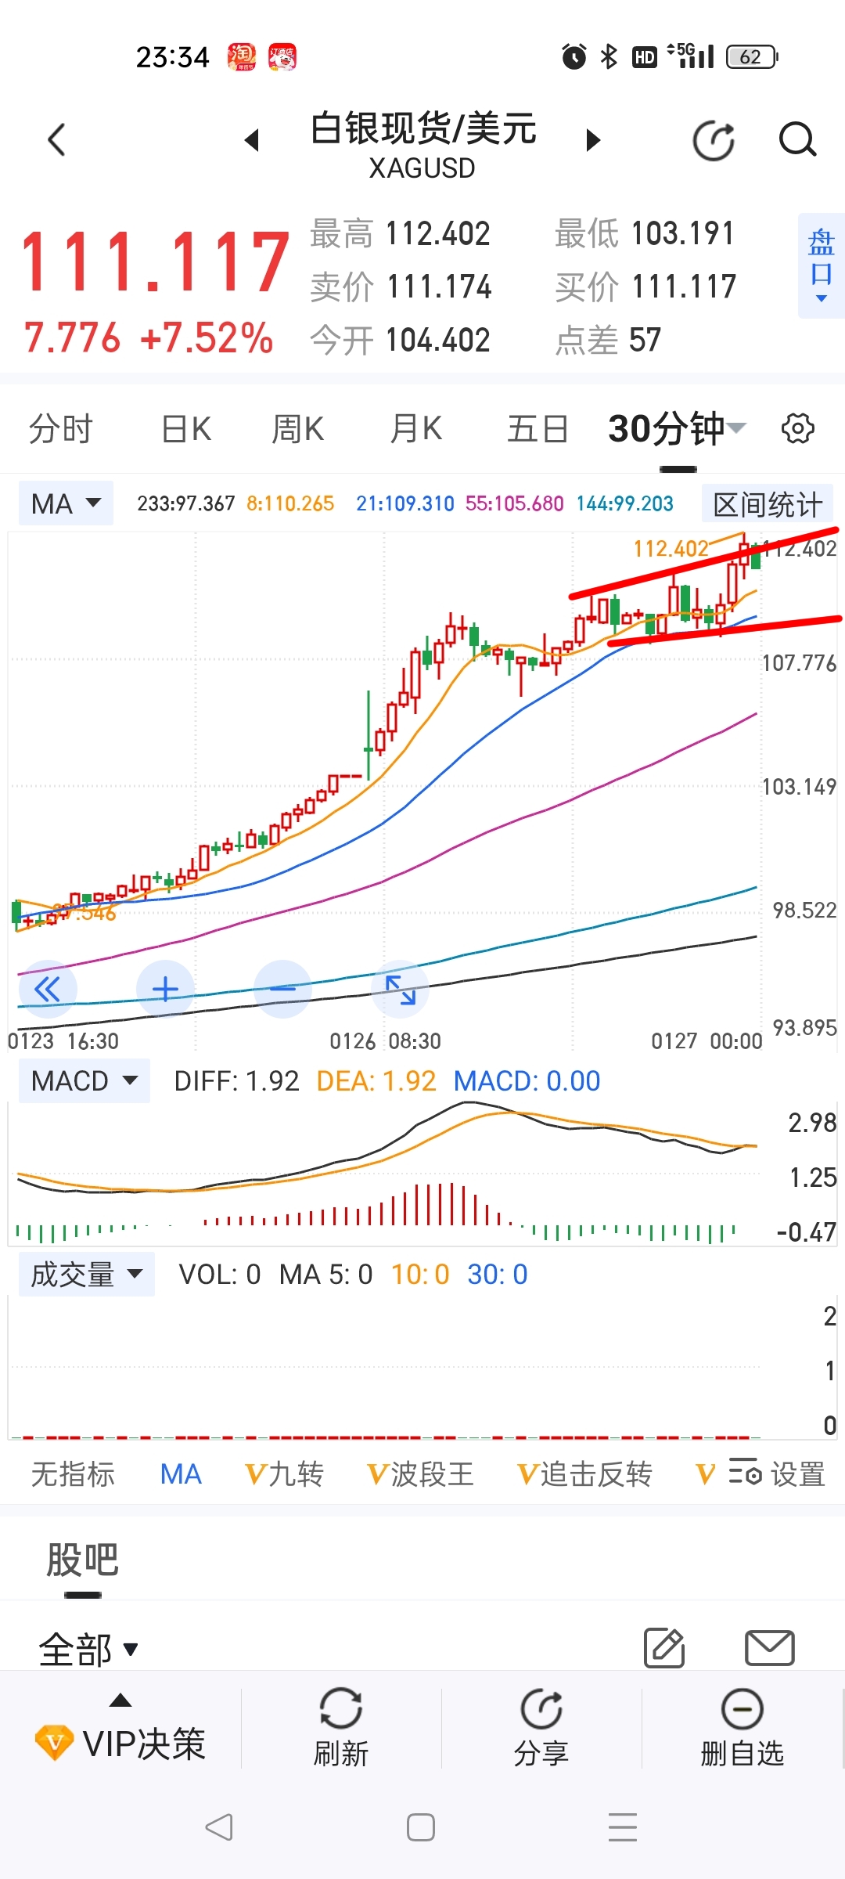Switch to previous symbol with left triangle

point(252,141)
